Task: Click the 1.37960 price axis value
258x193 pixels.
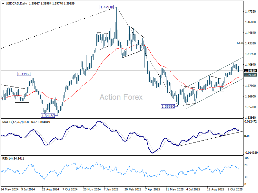Action: [251, 86]
